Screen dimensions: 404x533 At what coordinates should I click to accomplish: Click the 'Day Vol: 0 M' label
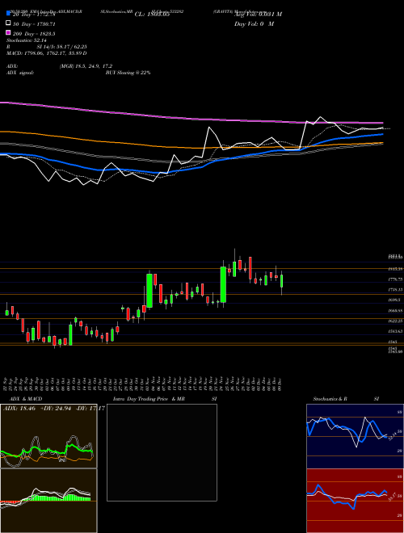pyautogui.click(x=254, y=23)
